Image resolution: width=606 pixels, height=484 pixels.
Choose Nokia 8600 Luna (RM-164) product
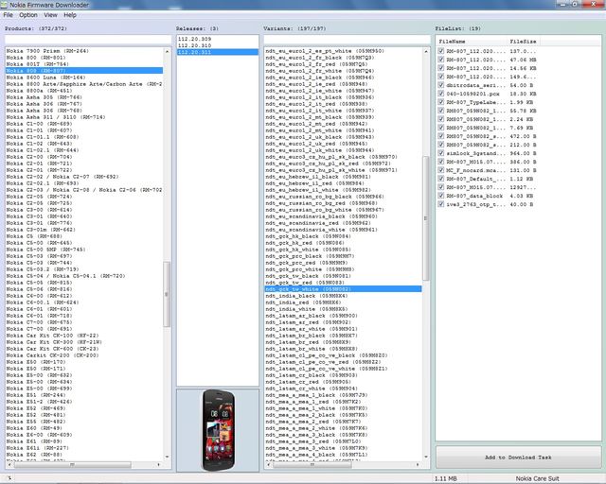tap(45, 78)
